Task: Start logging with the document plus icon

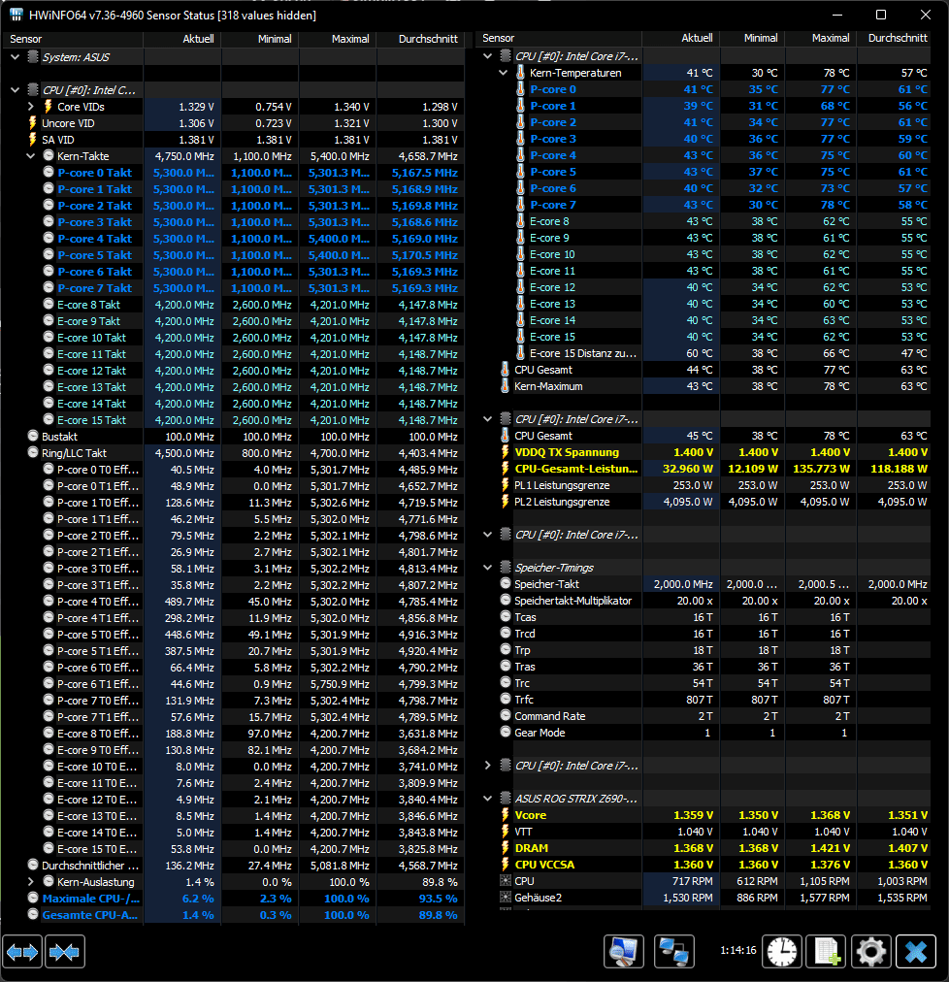Action: pos(826,952)
